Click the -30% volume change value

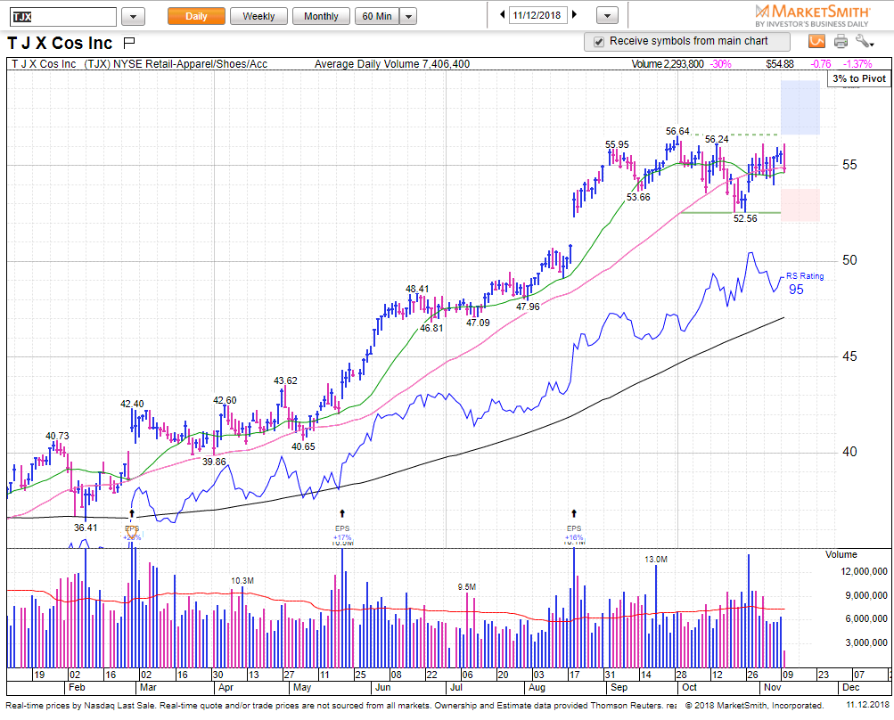(721, 64)
